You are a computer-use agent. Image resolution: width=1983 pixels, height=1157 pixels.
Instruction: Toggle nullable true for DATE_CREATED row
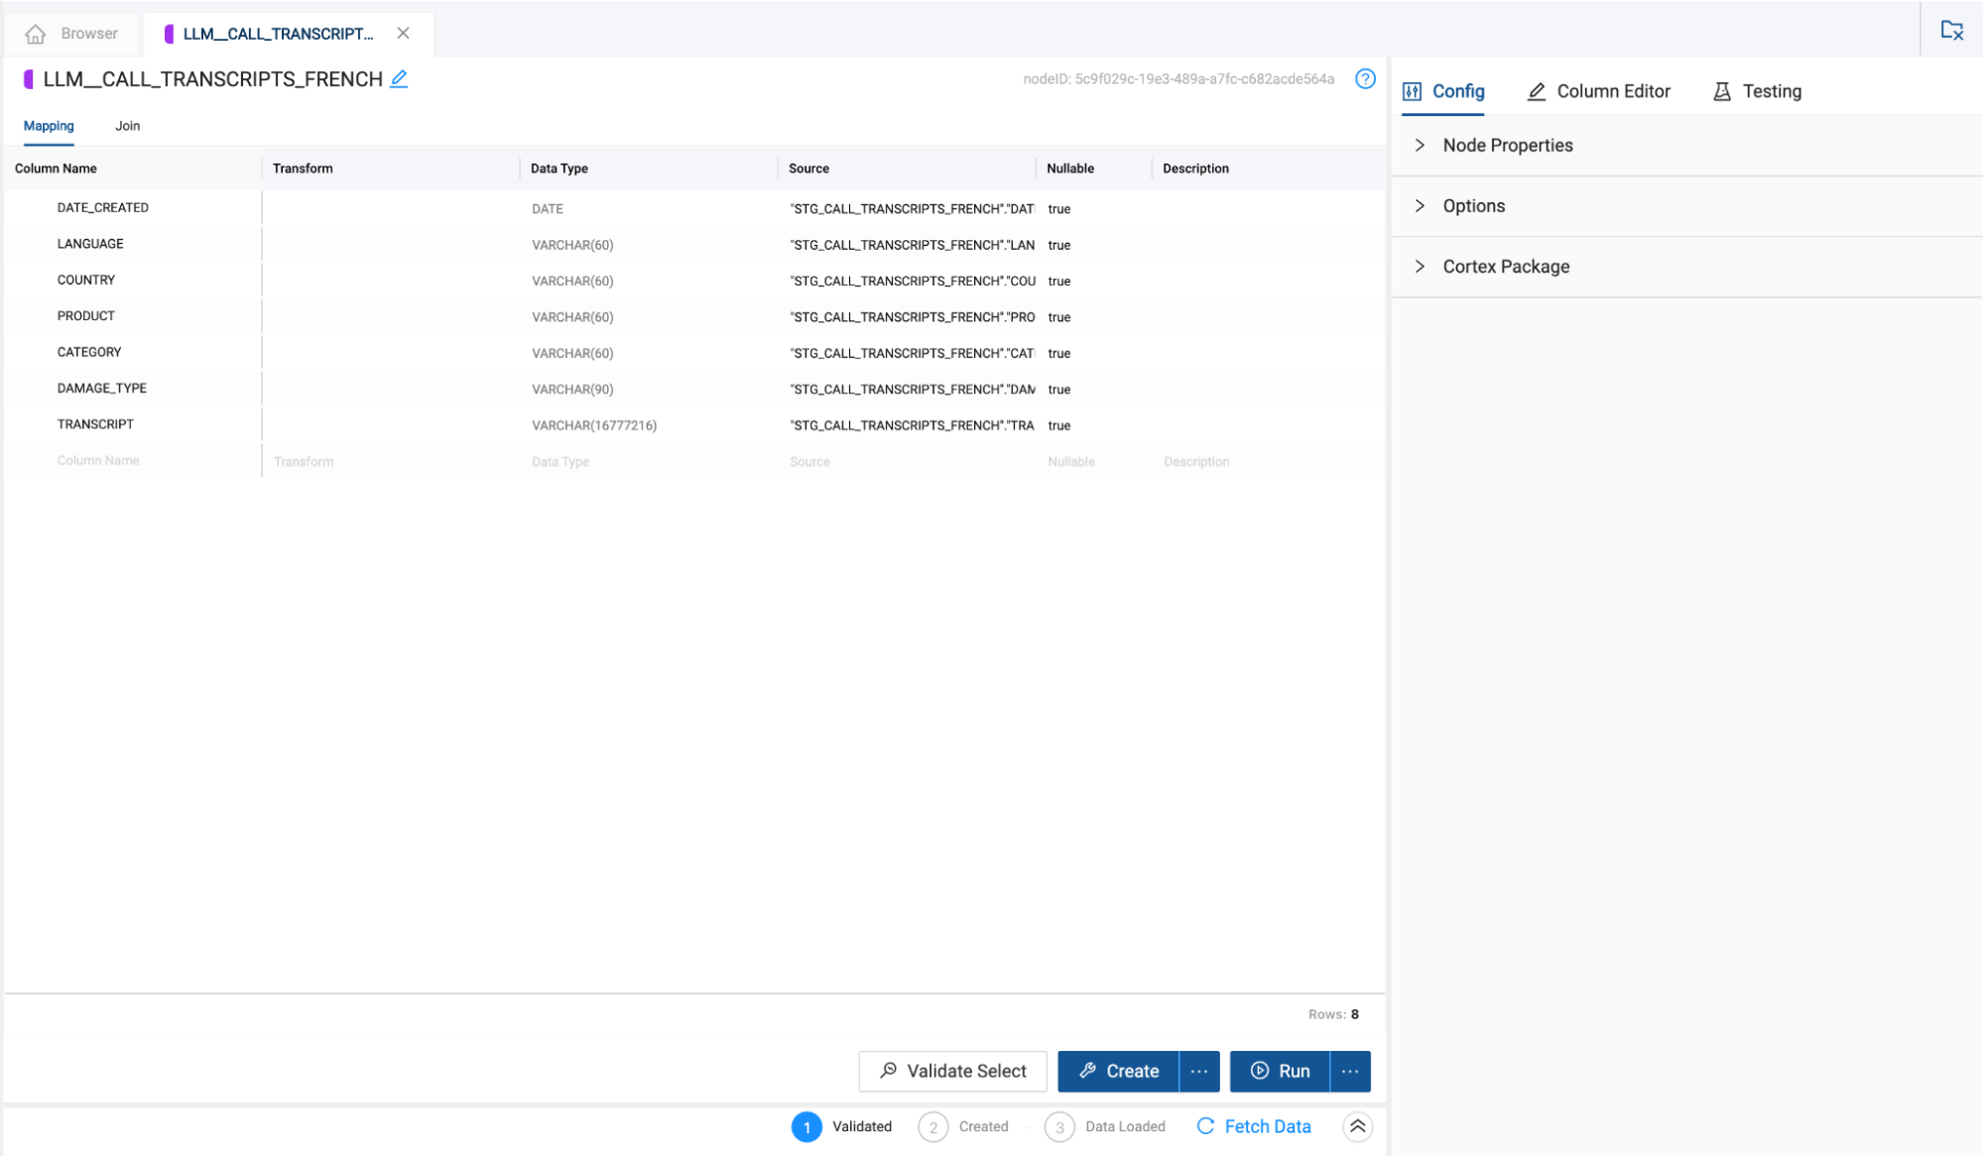pos(1058,209)
